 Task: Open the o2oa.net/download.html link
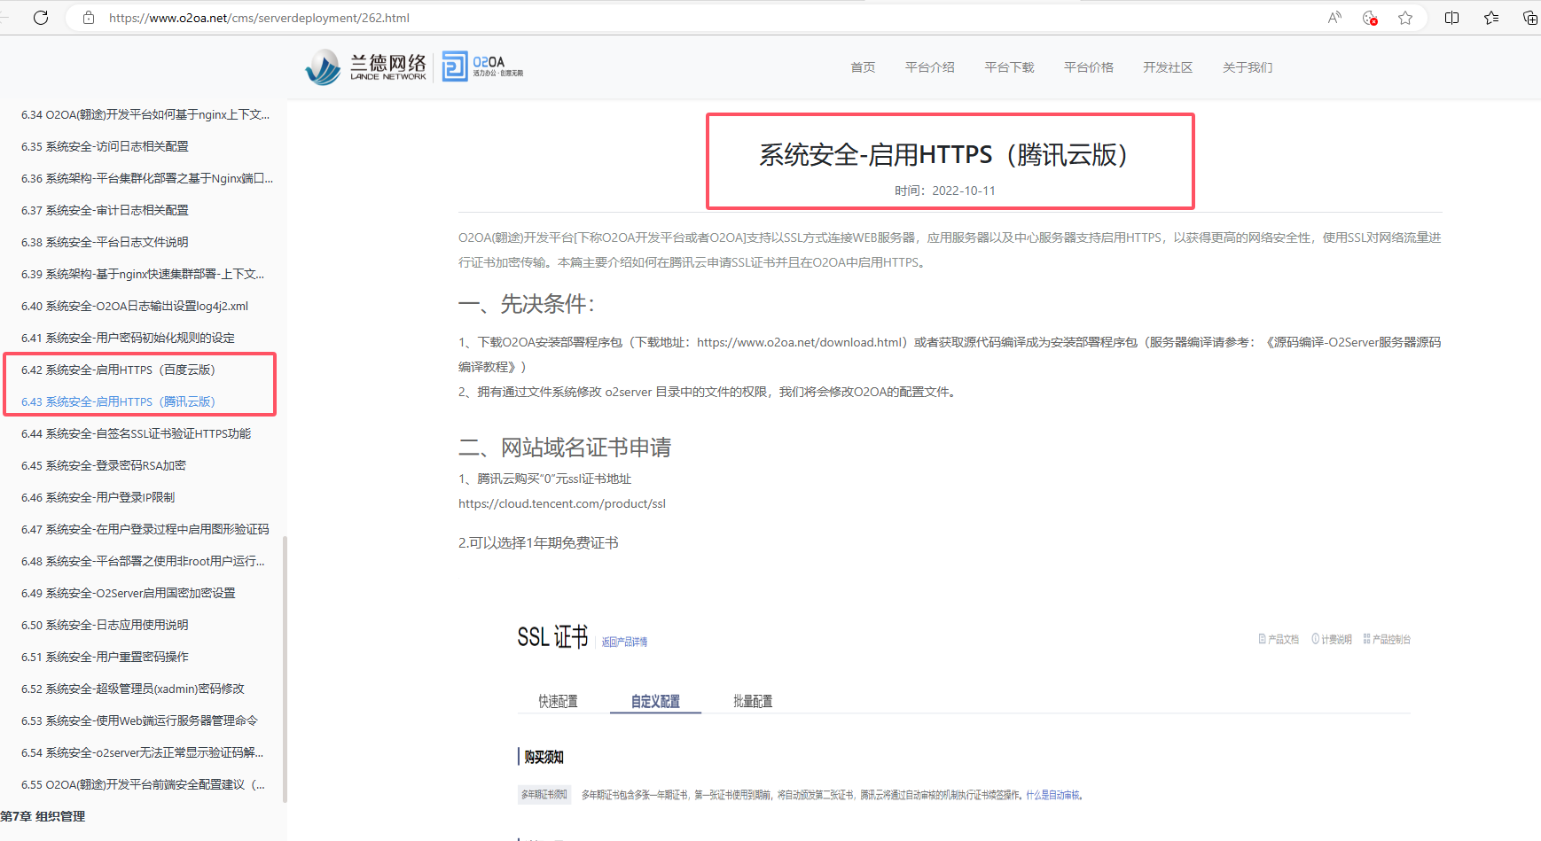[802, 342]
